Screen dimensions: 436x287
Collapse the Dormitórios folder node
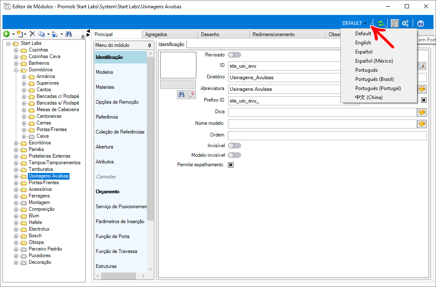pos(17,70)
